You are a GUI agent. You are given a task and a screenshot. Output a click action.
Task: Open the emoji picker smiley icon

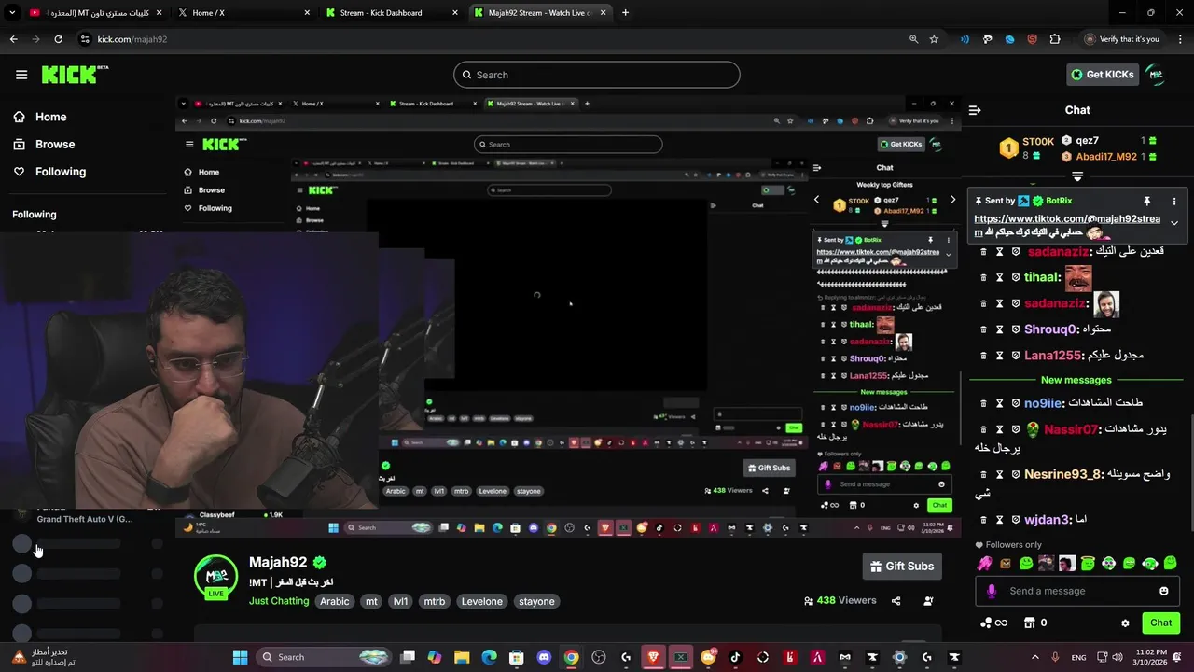pyautogui.click(x=1164, y=591)
